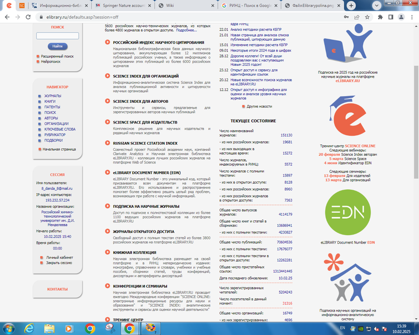Click the Windows Start button
Viewport: 419px width, 335px height.
tap(10, 328)
